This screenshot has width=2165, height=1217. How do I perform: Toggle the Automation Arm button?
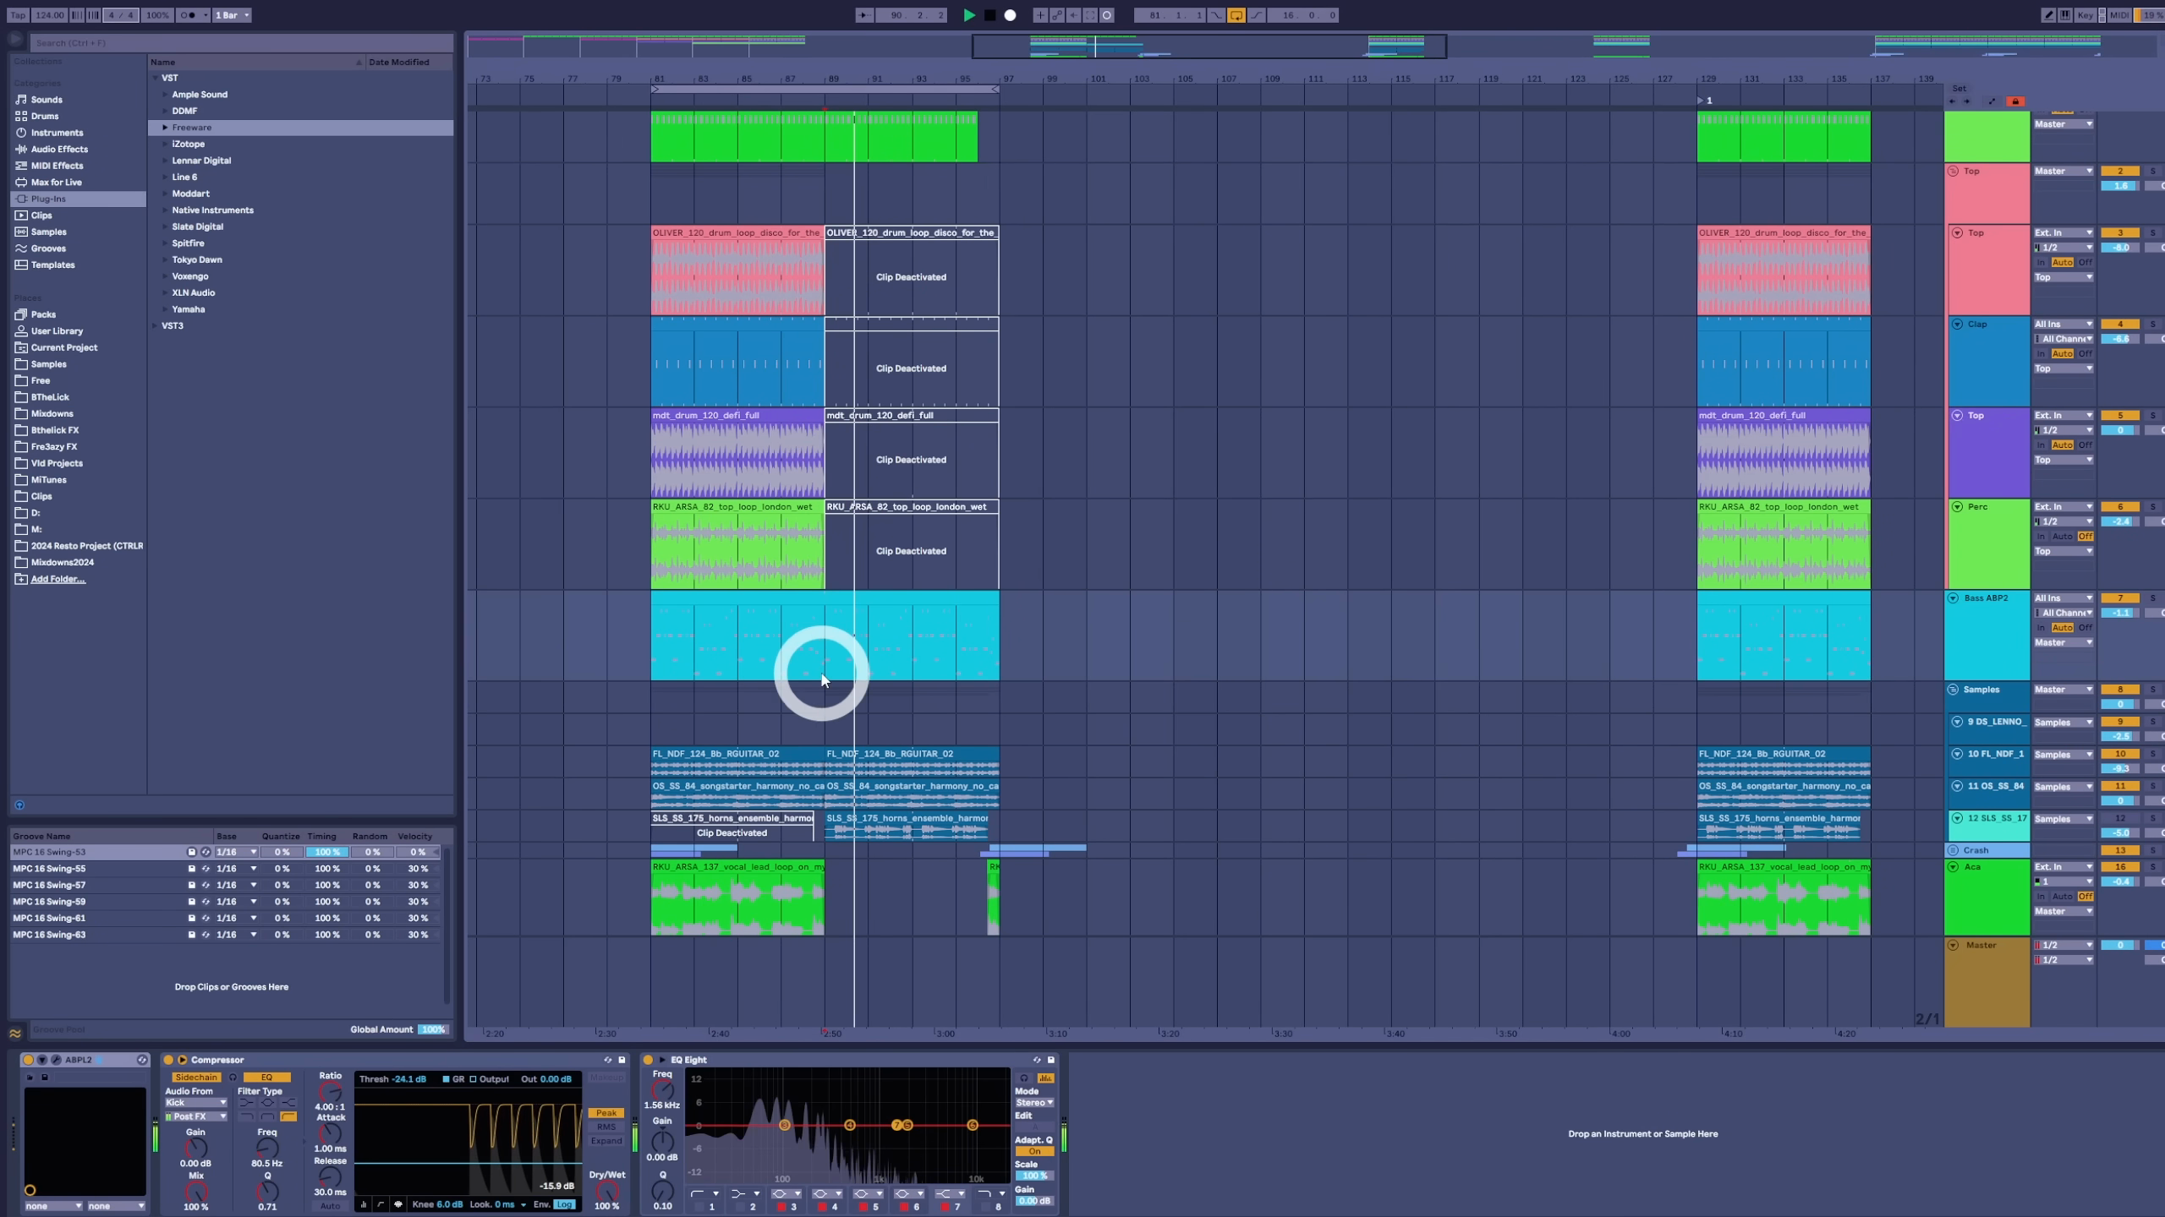click(1056, 15)
